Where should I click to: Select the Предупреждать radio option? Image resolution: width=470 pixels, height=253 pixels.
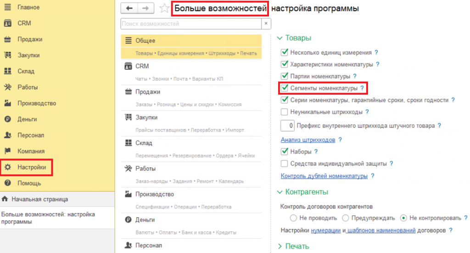346,218
